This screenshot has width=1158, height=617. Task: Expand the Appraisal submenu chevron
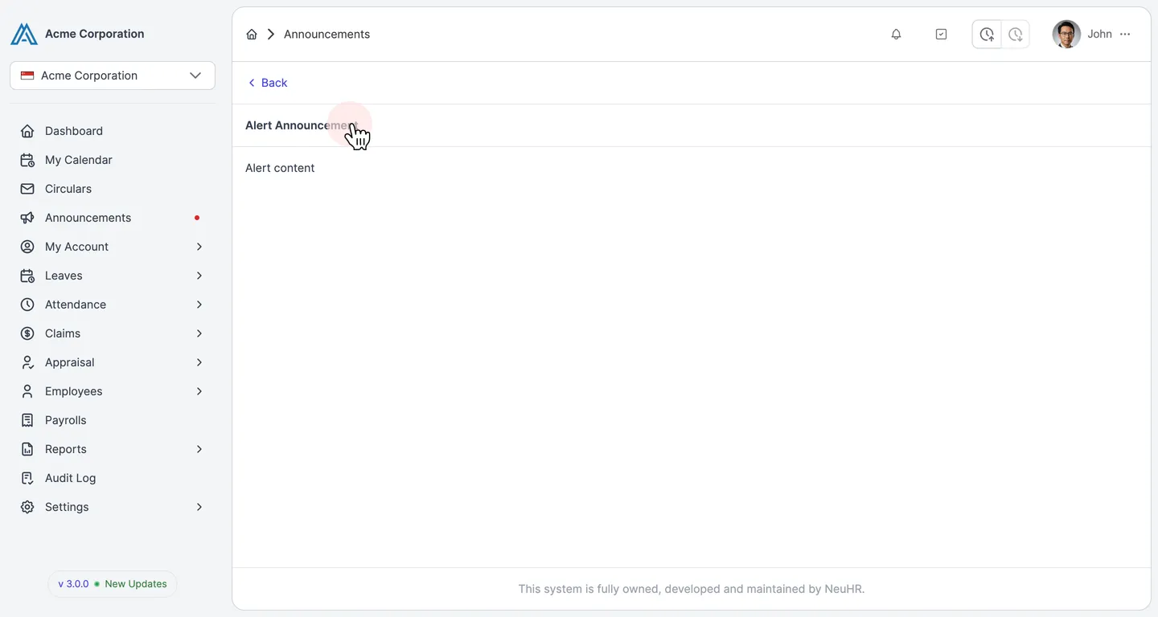point(199,362)
